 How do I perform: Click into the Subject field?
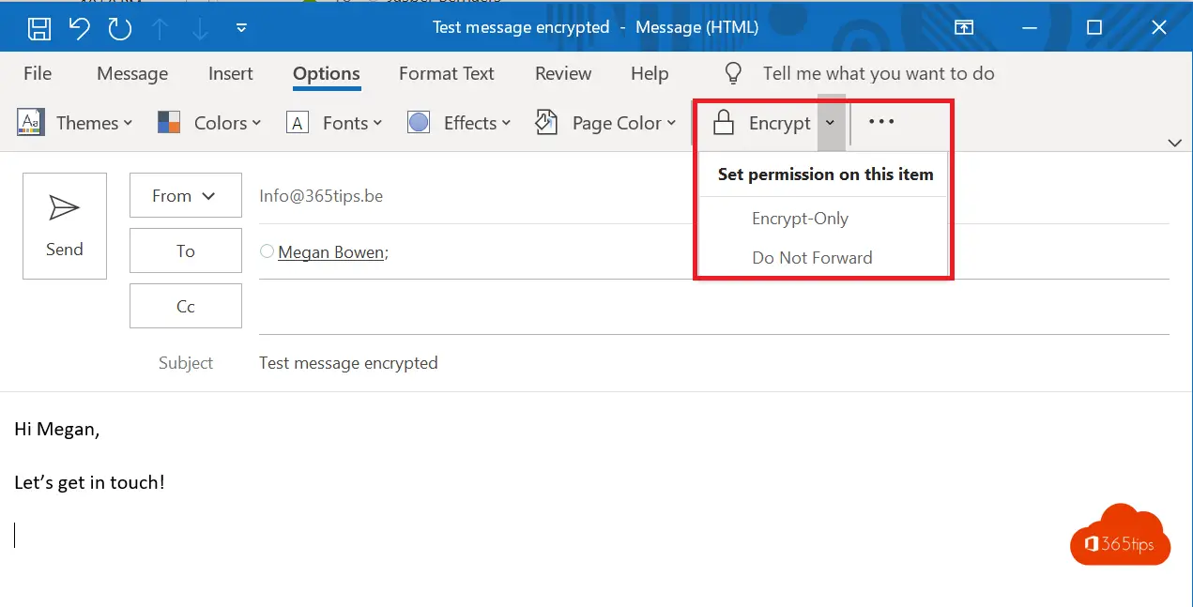pos(657,363)
